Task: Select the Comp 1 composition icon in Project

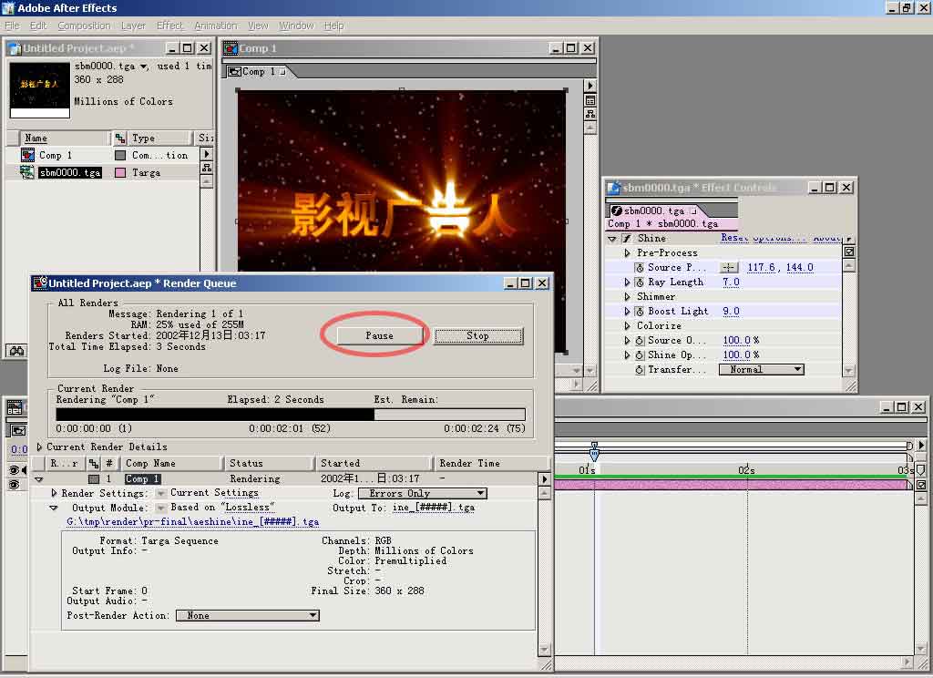Action: pyautogui.click(x=27, y=156)
